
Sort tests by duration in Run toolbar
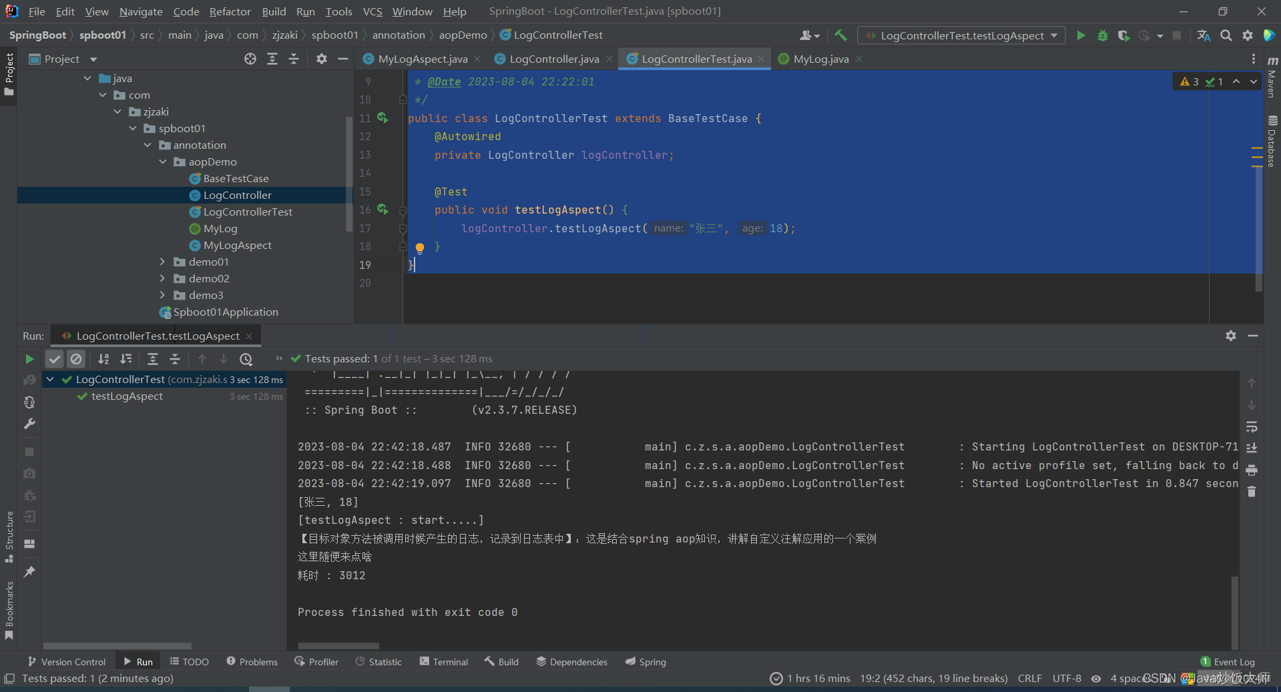tap(125, 359)
